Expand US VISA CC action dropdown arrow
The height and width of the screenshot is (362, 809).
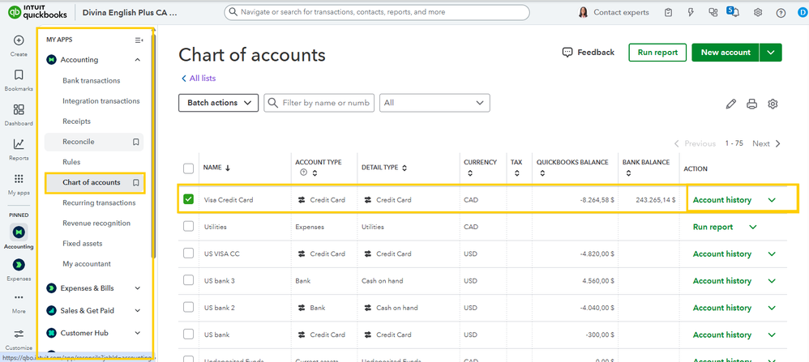point(772,253)
